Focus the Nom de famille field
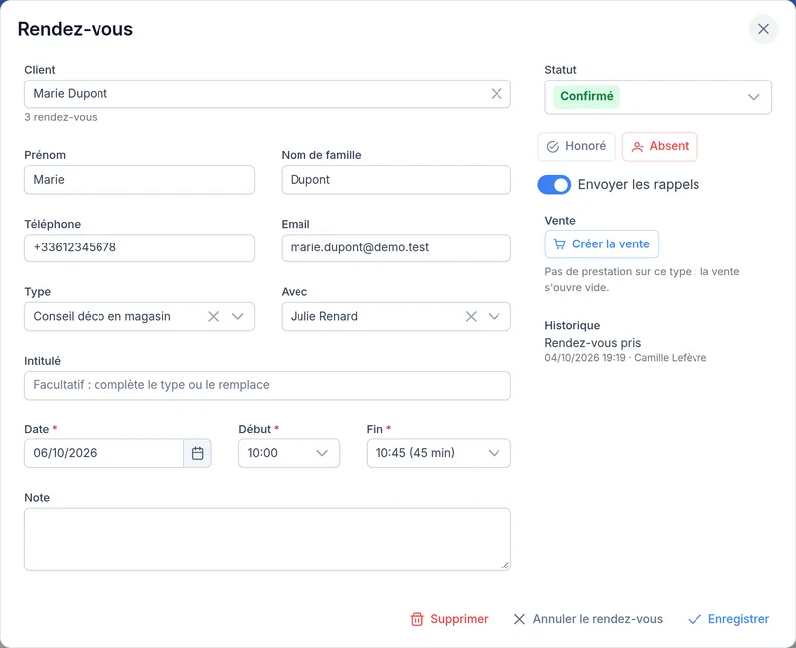The image size is (796, 648). (x=396, y=180)
